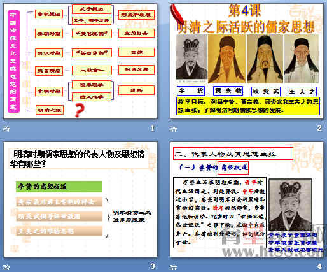Click the pink vertical title banner on slide 1
327x272 pixels.
[x=13, y=61]
